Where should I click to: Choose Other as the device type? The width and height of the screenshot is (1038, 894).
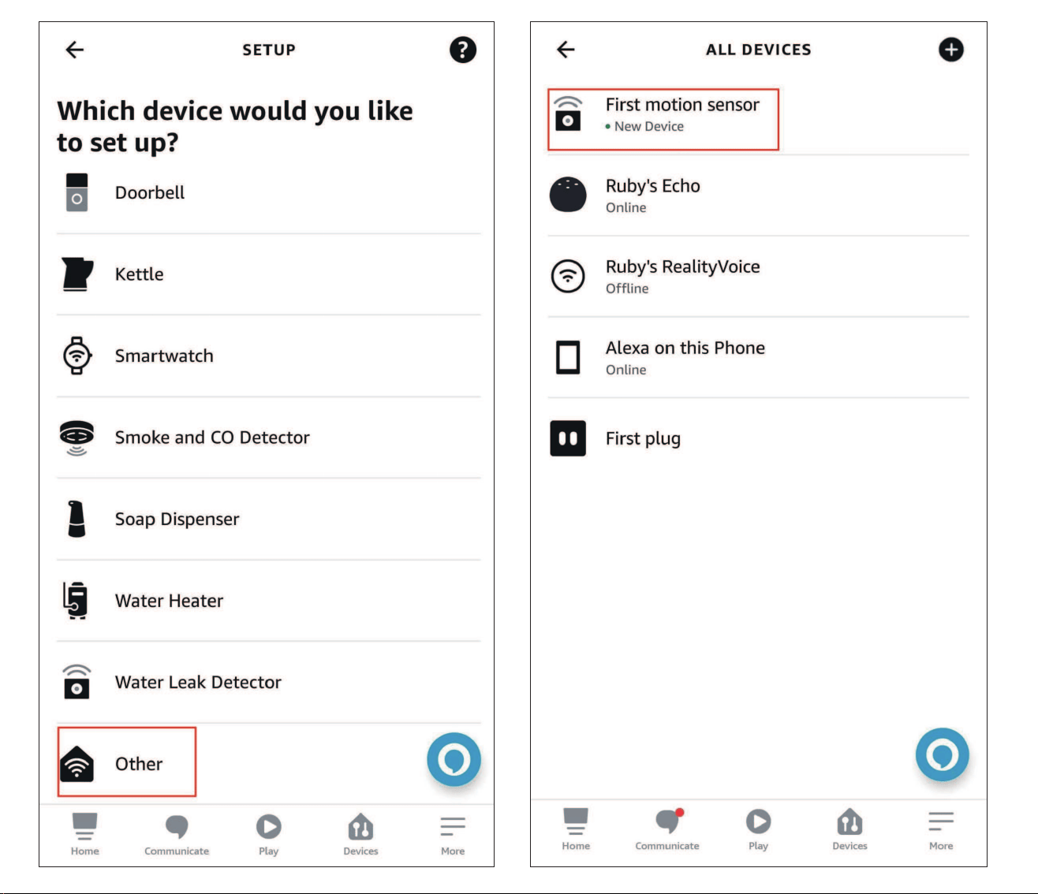coord(269,763)
